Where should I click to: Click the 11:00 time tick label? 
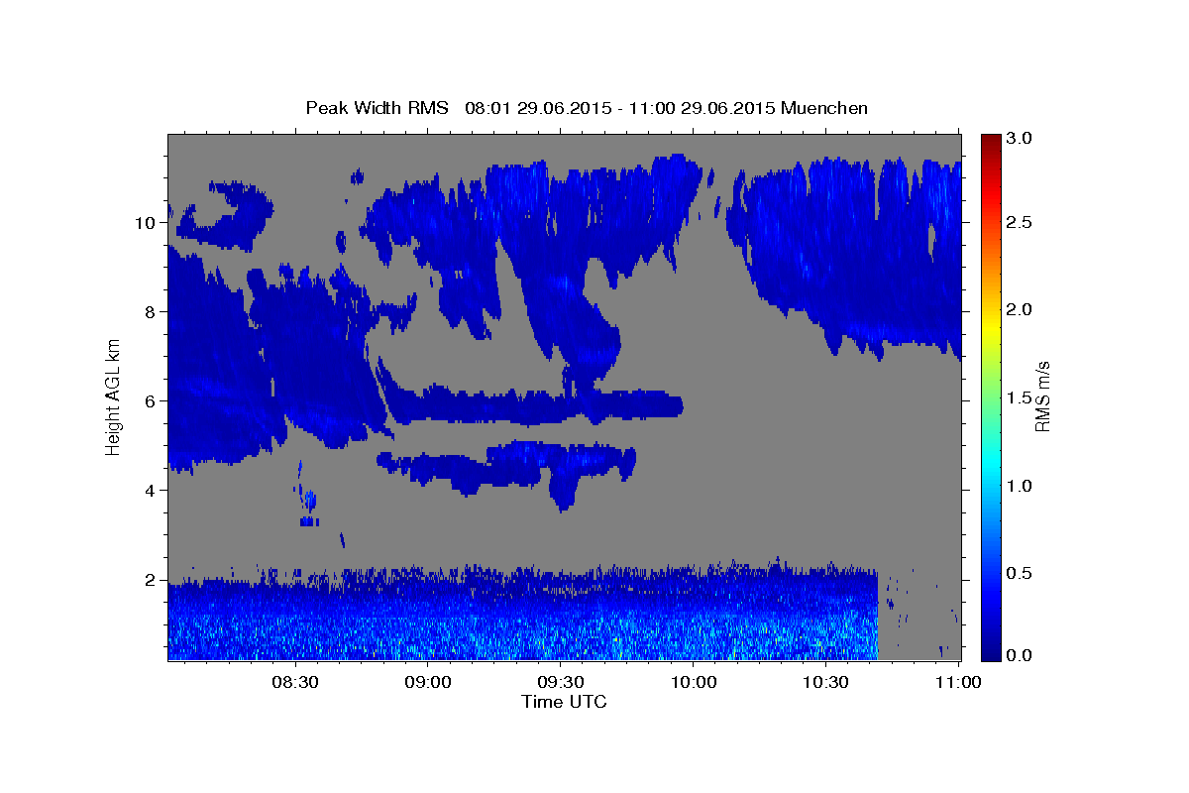pyautogui.click(x=958, y=682)
